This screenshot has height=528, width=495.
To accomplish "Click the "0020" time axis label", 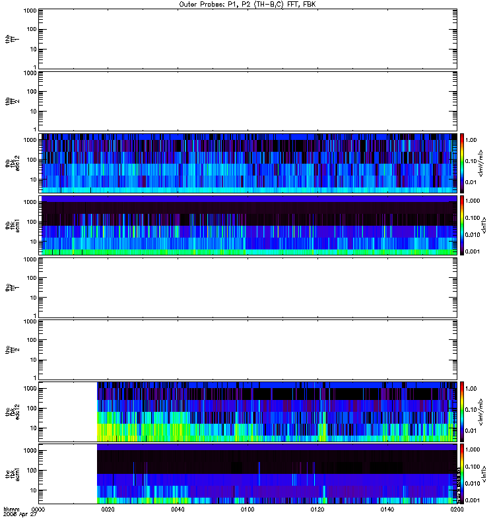I will (108, 510).
